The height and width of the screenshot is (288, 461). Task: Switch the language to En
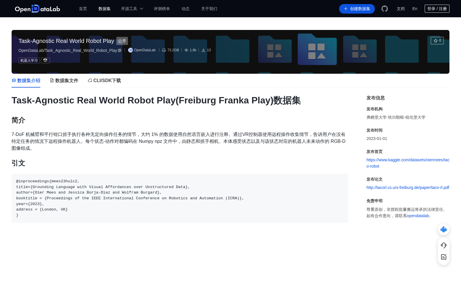pos(415,9)
